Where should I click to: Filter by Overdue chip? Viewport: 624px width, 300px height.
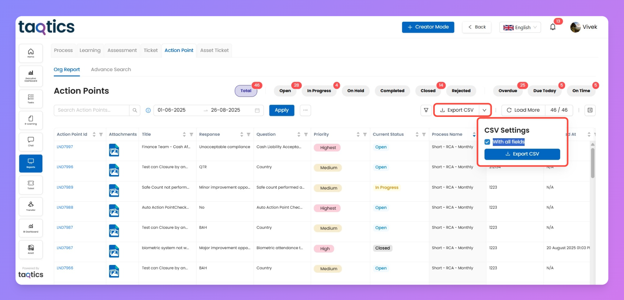[x=508, y=91]
